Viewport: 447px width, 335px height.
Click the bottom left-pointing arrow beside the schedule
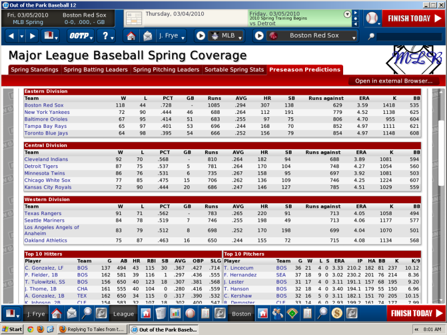point(355,24)
